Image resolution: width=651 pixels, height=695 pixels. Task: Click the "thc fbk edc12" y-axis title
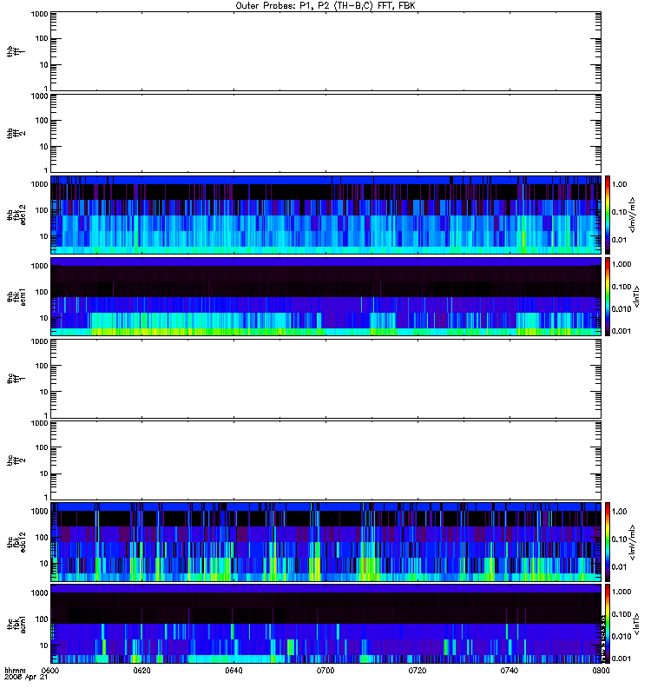(x=16, y=542)
